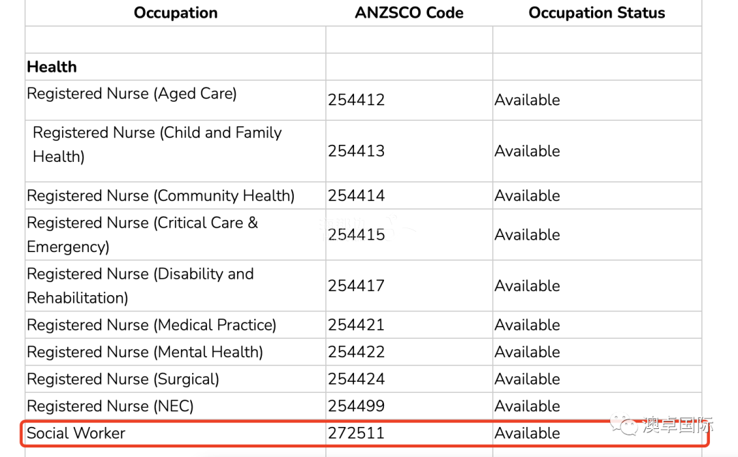
Task: Click Available status for Social Worker
Action: coord(528,433)
